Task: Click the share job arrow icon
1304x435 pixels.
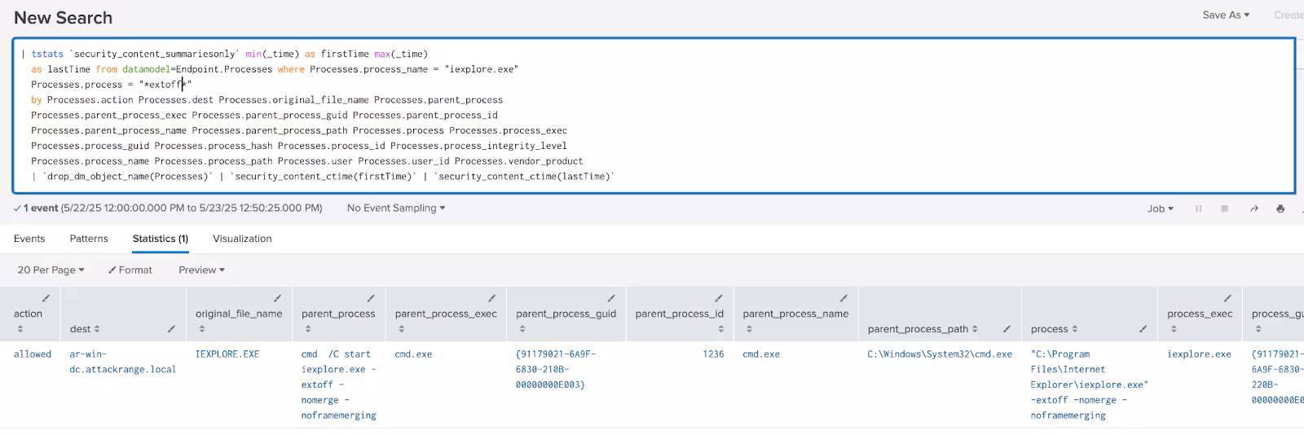Action: [x=1253, y=209]
